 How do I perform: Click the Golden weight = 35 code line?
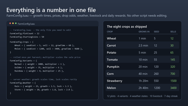(38, 68)
